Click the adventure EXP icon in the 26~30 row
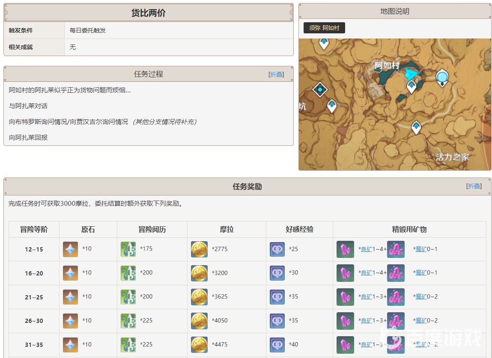492x358 pixels. tap(128, 321)
